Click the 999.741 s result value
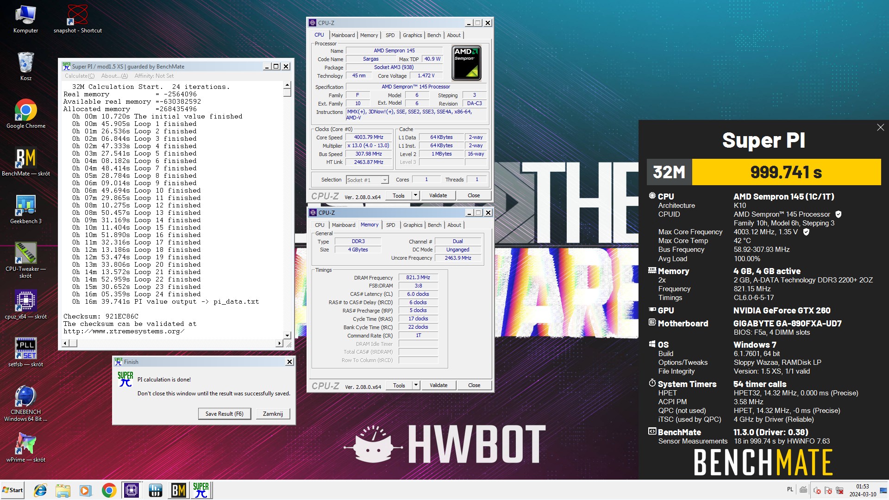This screenshot has height=500, width=889. [786, 172]
